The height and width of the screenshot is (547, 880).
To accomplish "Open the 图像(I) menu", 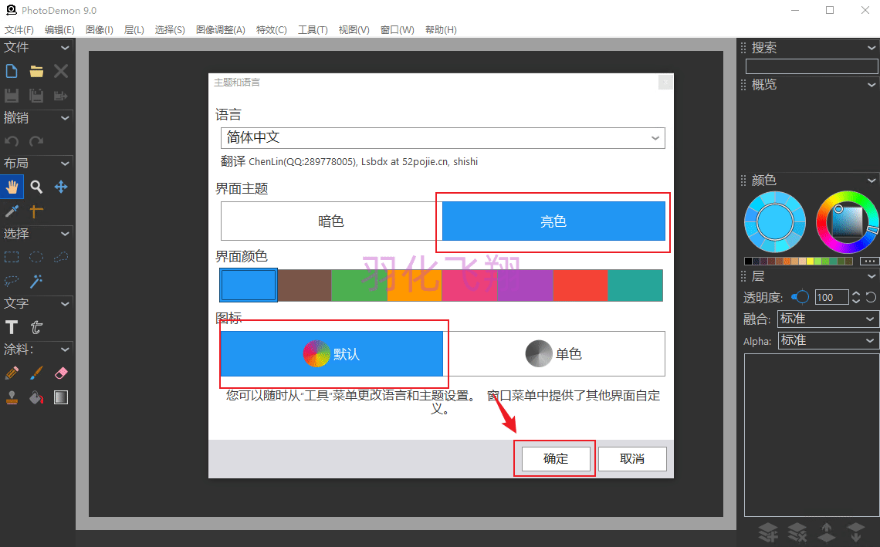I will point(100,30).
